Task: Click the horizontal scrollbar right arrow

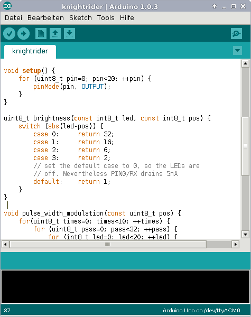Action: tap(236, 244)
